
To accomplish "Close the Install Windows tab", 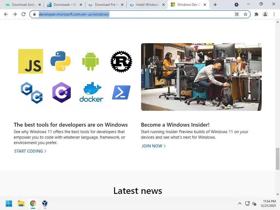I will [x=164, y=5].
